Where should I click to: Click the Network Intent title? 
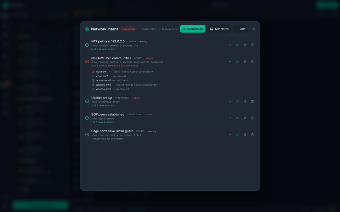(104, 29)
